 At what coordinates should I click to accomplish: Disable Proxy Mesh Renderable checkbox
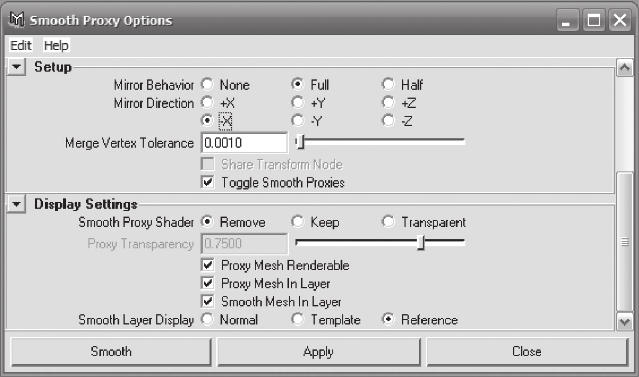[x=208, y=265]
